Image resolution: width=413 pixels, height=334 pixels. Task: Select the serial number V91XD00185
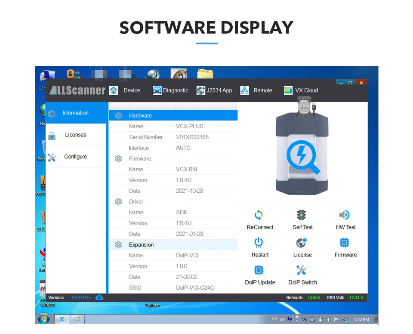point(192,137)
